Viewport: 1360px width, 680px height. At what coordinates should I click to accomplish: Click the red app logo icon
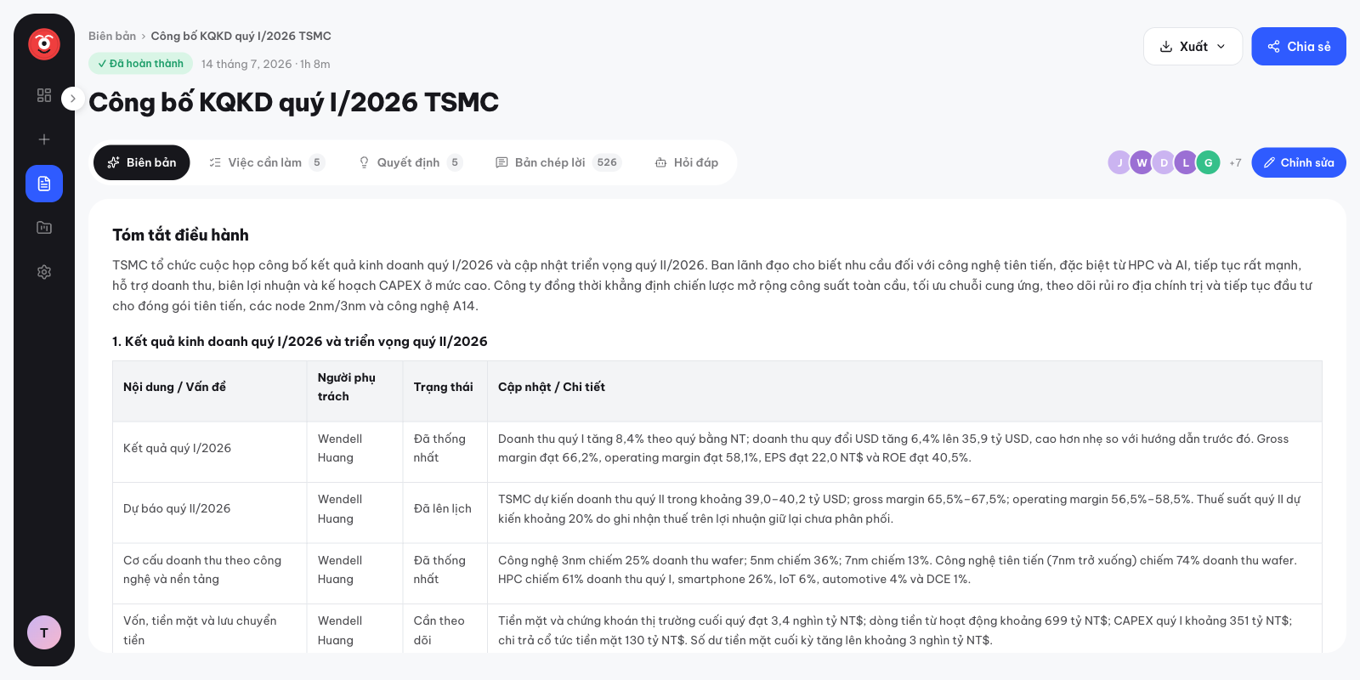click(x=44, y=44)
